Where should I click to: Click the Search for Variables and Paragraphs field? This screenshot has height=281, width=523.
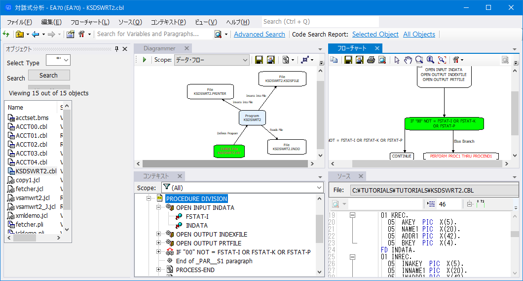[154, 34]
